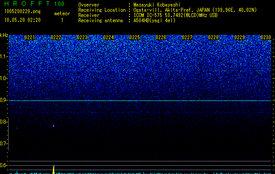Click the 0.6 kHz axis label
Screen dimensions: 275x174
point(3,165)
